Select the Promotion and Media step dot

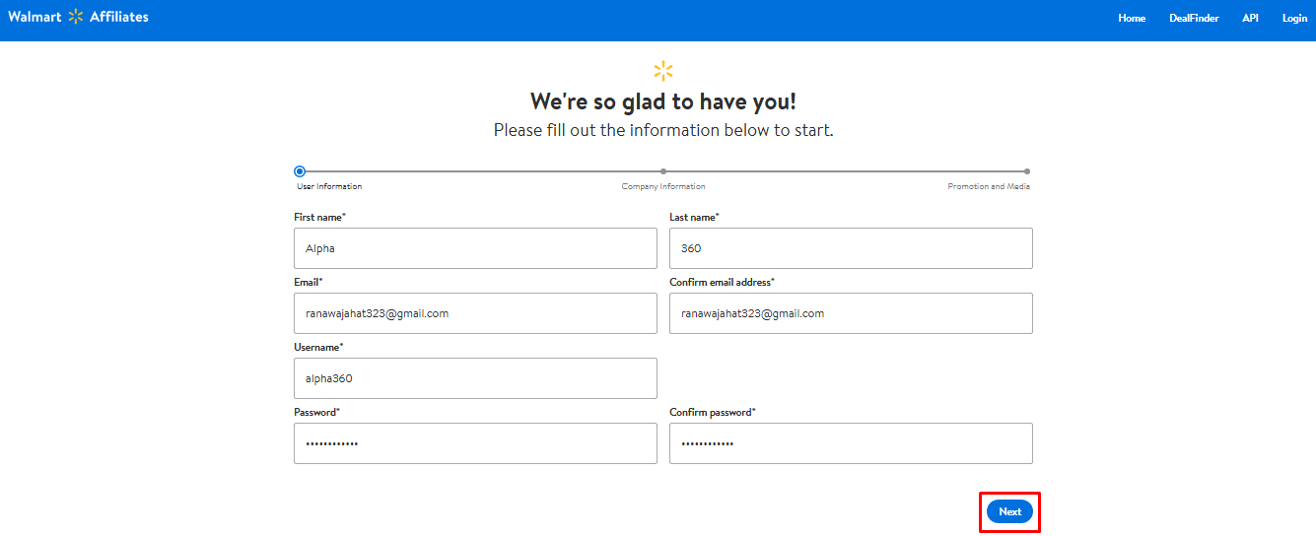[x=1027, y=171]
